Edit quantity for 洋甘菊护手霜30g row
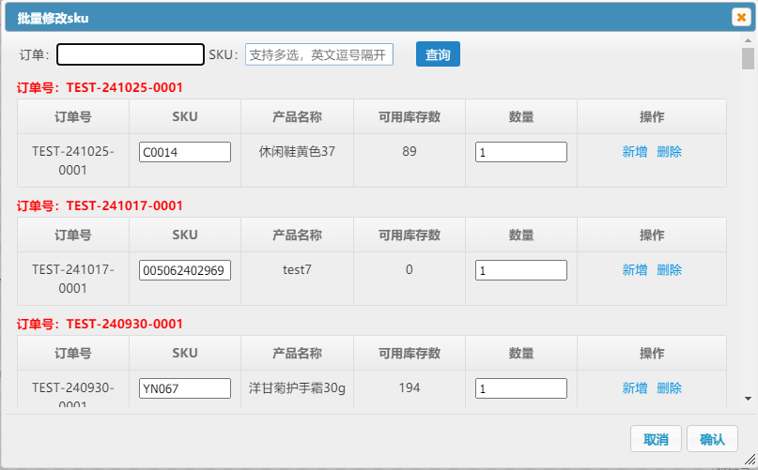 click(520, 388)
